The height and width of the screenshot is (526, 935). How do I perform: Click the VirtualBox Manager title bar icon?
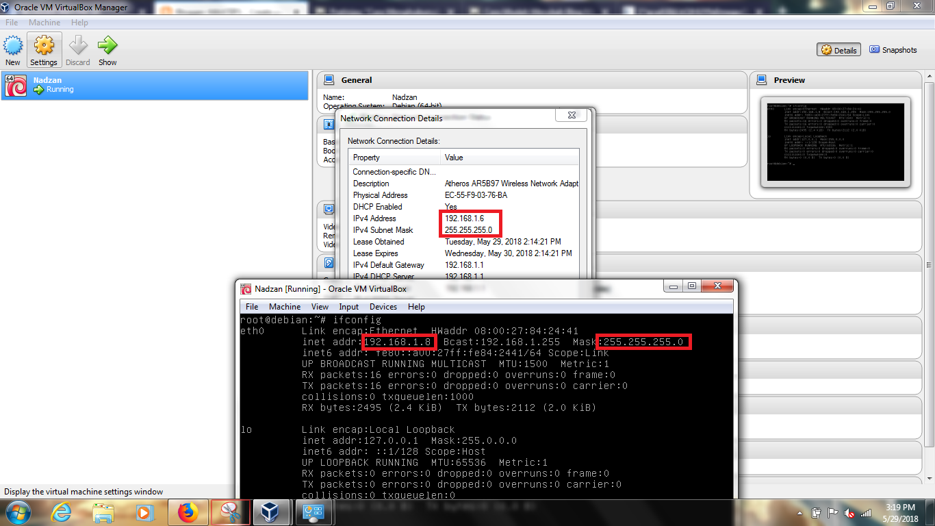coord(7,7)
